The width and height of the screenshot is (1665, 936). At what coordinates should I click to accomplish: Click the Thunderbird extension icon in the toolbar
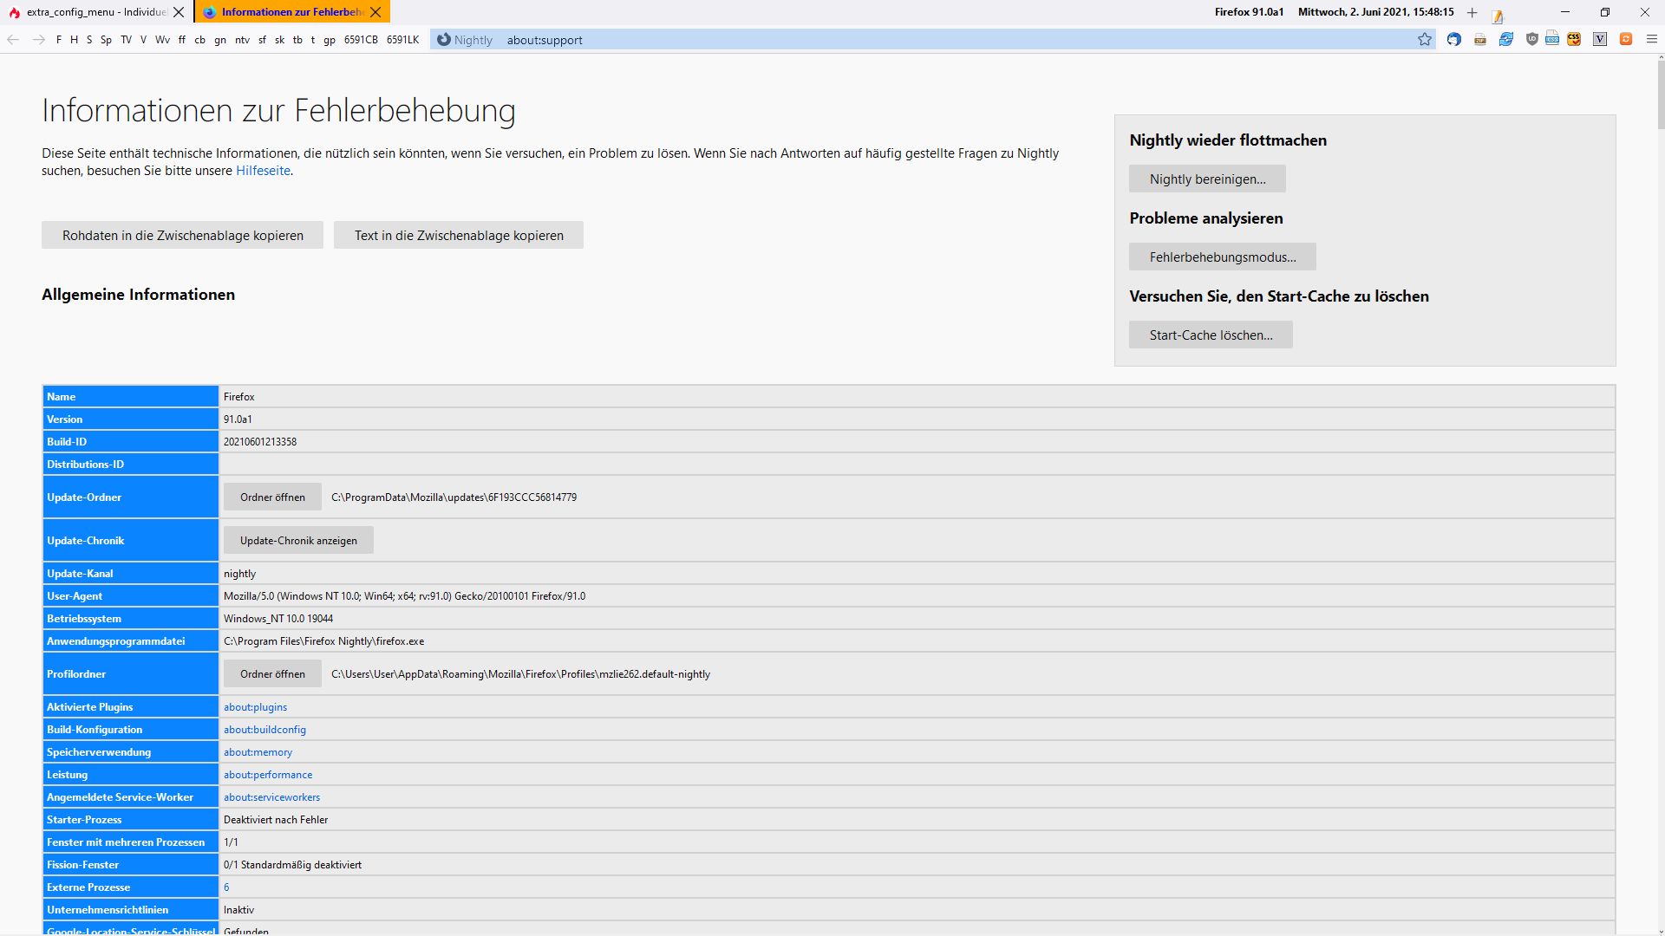(x=1454, y=39)
